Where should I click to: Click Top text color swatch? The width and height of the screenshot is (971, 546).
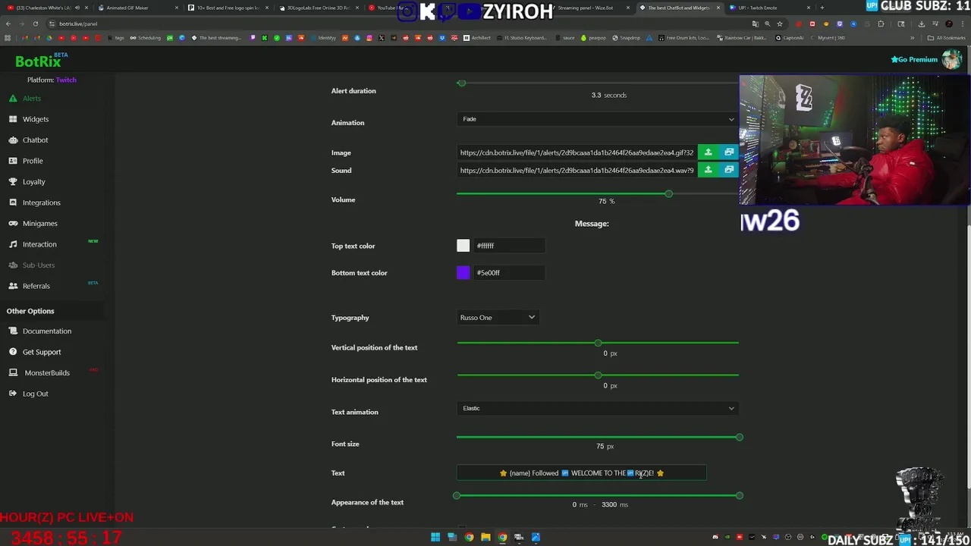tap(464, 246)
